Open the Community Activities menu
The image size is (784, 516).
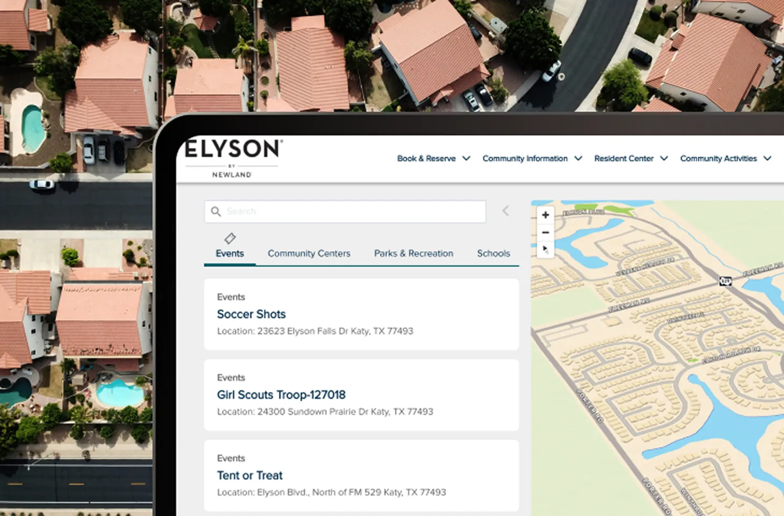pyautogui.click(x=718, y=159)
